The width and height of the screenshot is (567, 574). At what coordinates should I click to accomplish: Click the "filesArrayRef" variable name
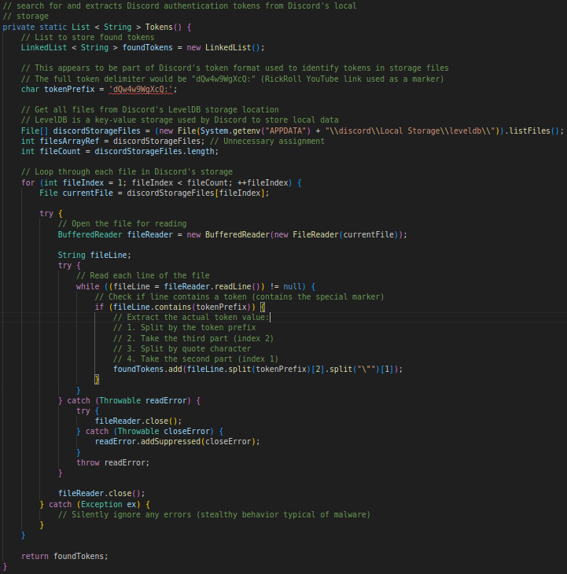pos(69,142)
